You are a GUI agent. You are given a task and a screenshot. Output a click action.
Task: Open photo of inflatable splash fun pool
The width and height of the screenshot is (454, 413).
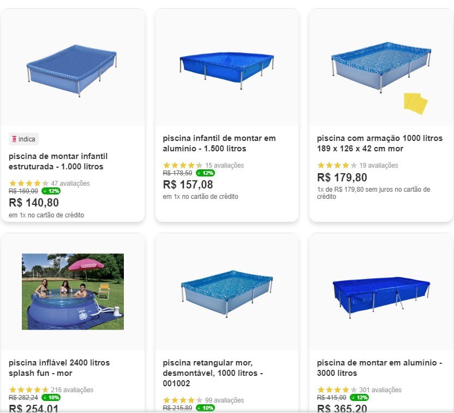pyautogui.click(x=73, y=292)
